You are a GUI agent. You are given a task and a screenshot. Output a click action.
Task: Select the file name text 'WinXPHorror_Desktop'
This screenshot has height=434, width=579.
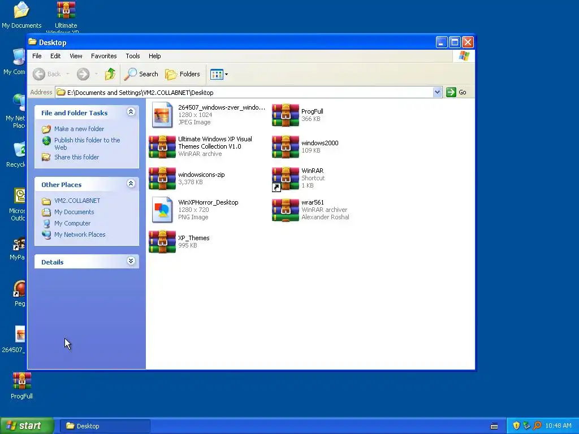(208, 203)
